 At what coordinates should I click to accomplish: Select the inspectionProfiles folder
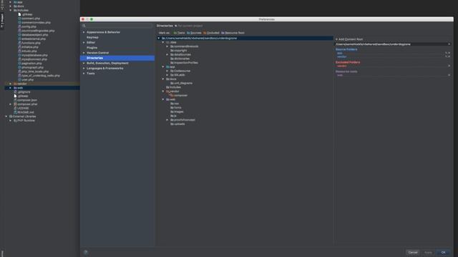tap(184, 63)
